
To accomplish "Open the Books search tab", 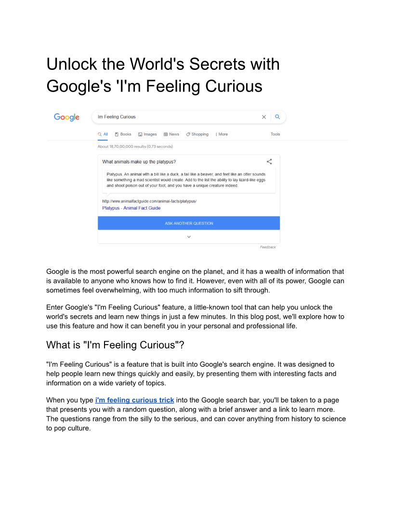I will tap(123, 134).
